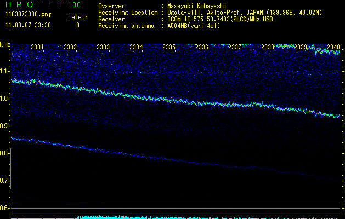Click the 0.7 frequency axis label
This screenshot has width=345, height=219.
(x=5, y=181)
